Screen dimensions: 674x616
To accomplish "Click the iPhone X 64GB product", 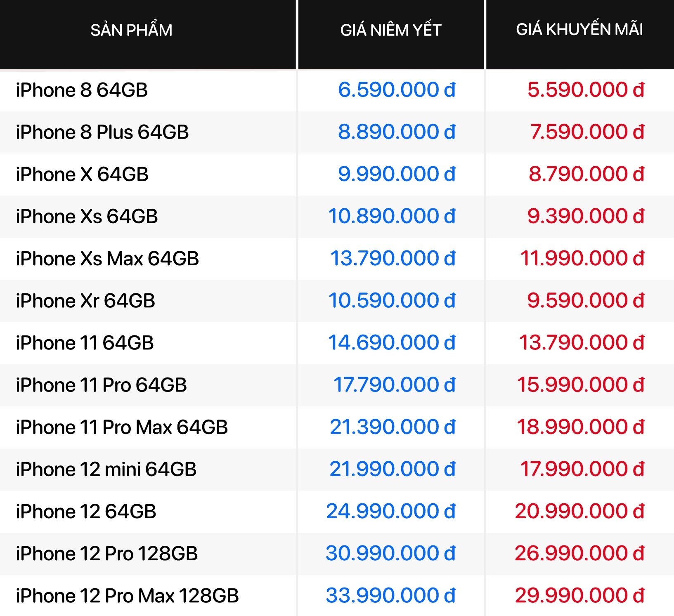I will [x=82, y=175].
